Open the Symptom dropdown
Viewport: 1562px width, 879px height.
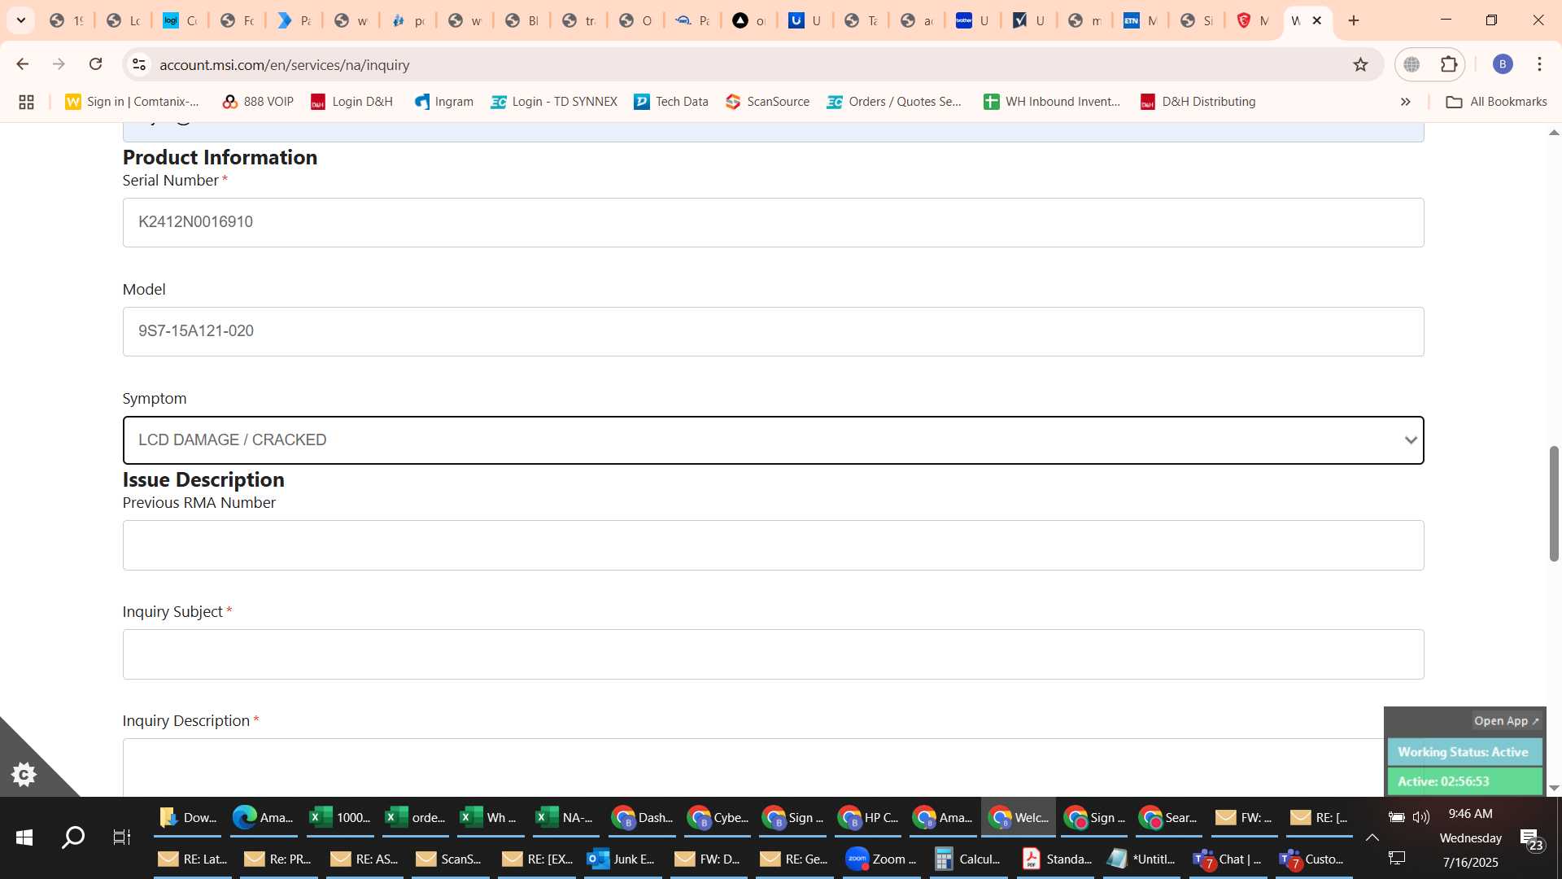tap(773, 440)
